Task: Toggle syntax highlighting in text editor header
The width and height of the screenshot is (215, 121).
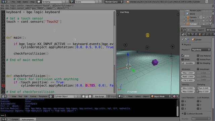Action: [x=90, y=96]
